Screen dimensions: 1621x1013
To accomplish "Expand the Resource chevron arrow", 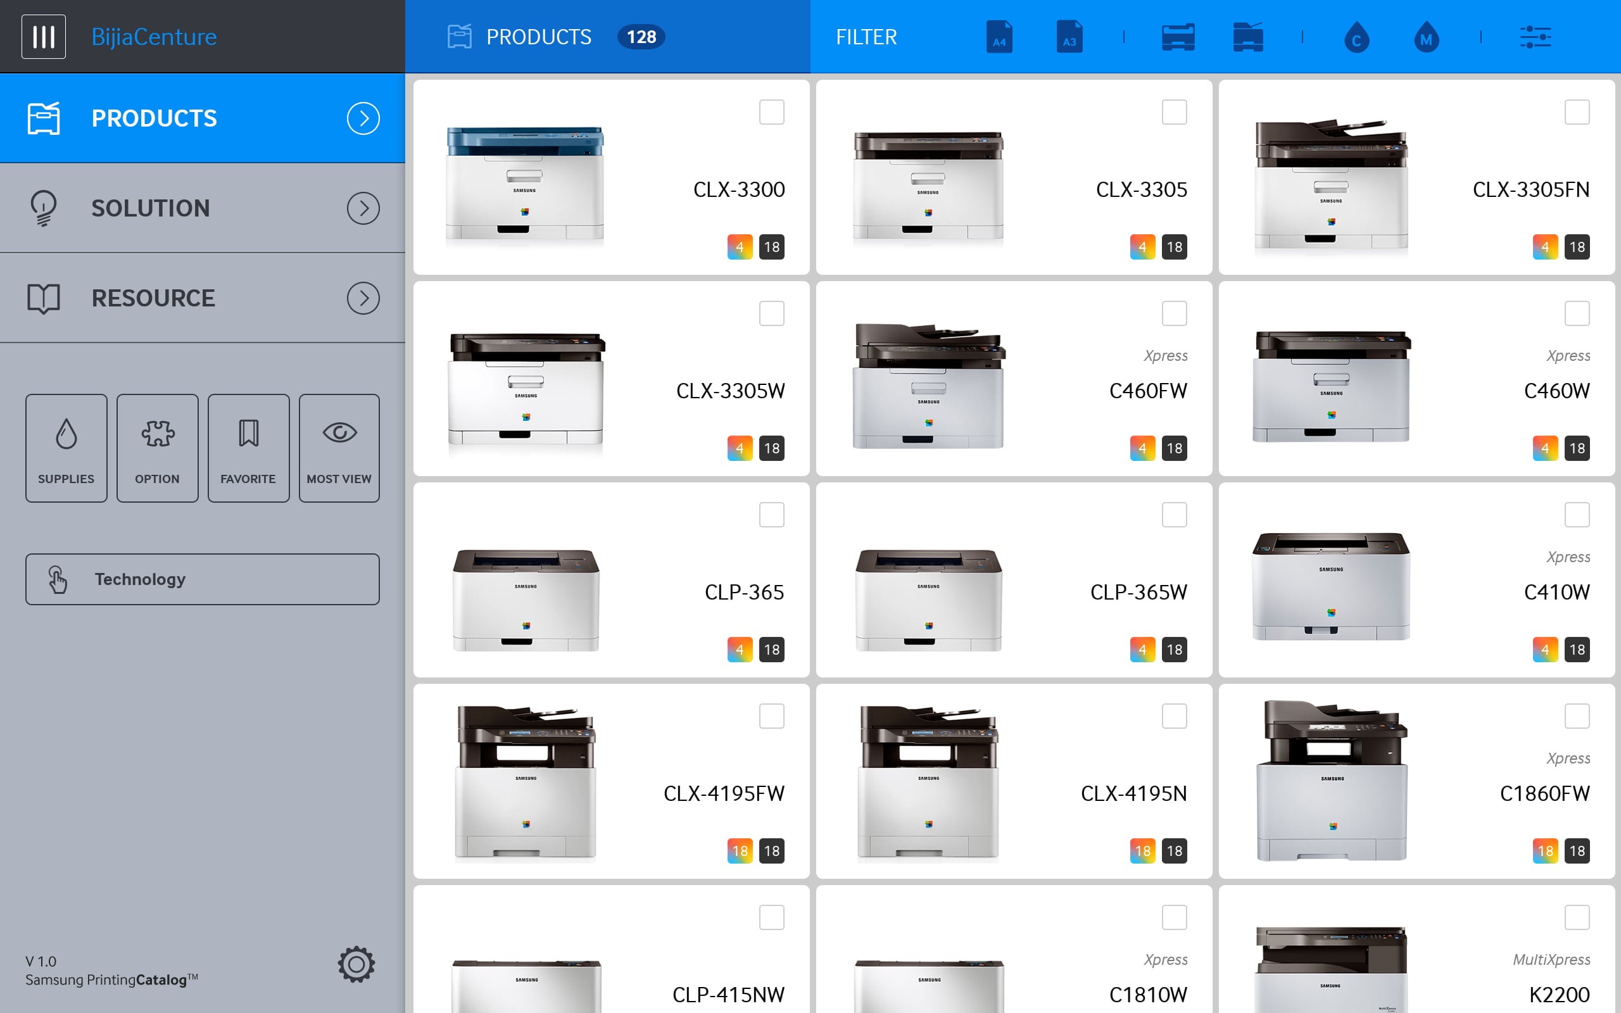I will tap(363, 298).
